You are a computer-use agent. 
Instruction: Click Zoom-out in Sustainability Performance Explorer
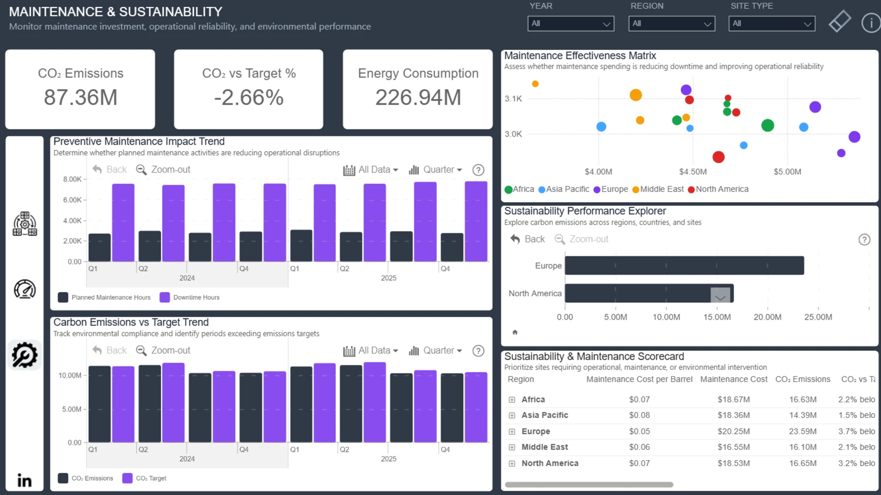tap(581, 239)
